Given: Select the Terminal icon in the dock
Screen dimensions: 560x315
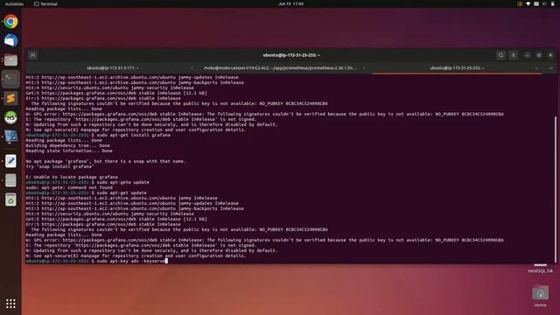Looking at the screenshot, I should coord(10,79).
